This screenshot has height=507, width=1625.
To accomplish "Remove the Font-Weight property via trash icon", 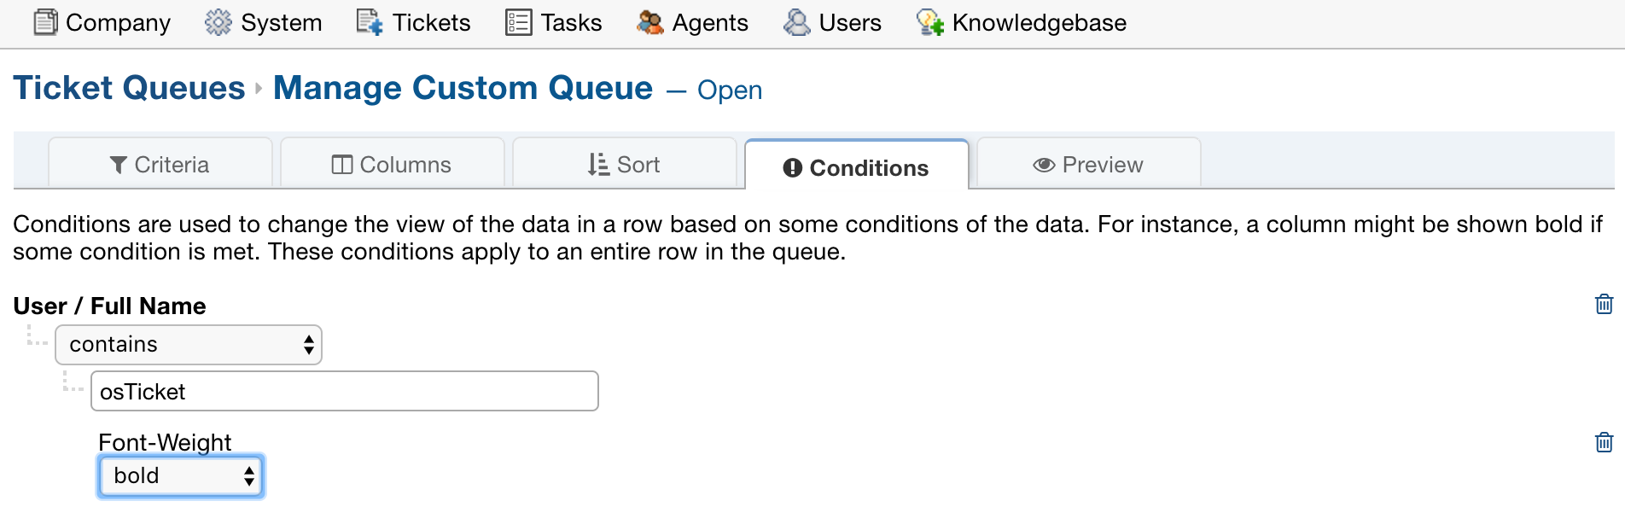I will (x=1604, y=442).
